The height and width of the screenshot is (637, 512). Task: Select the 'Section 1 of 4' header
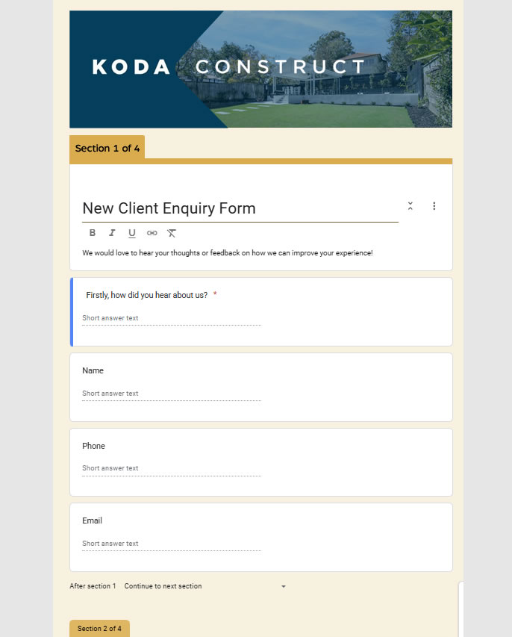point(108,148)
